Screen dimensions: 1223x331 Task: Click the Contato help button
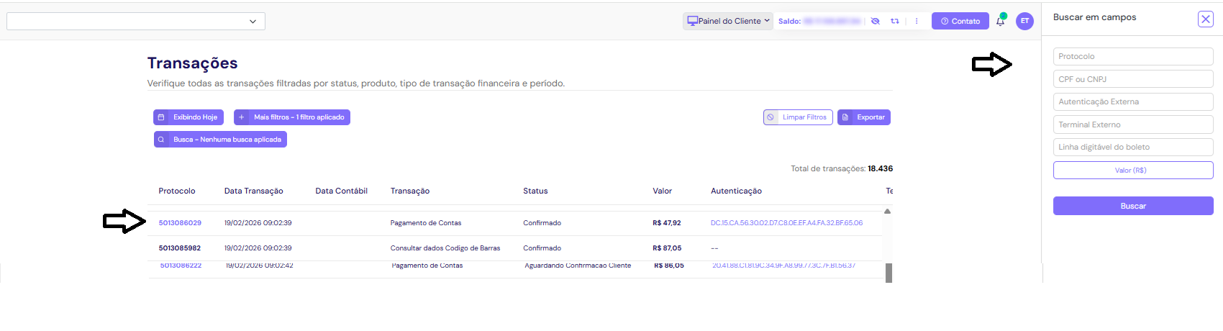click(960, 22)
